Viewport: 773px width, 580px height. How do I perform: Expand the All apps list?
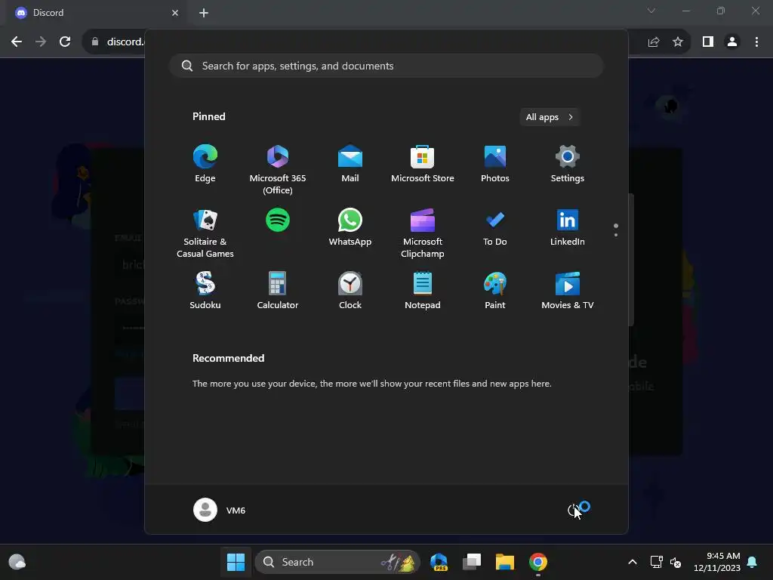pos(550,117)
